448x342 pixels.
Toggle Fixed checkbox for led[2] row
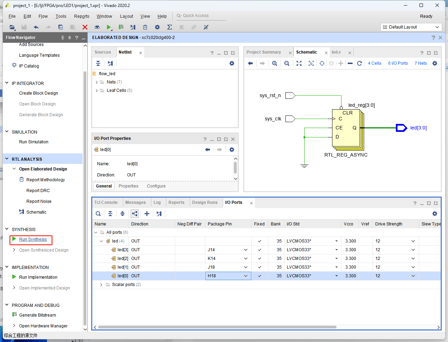tap(260, 259)
